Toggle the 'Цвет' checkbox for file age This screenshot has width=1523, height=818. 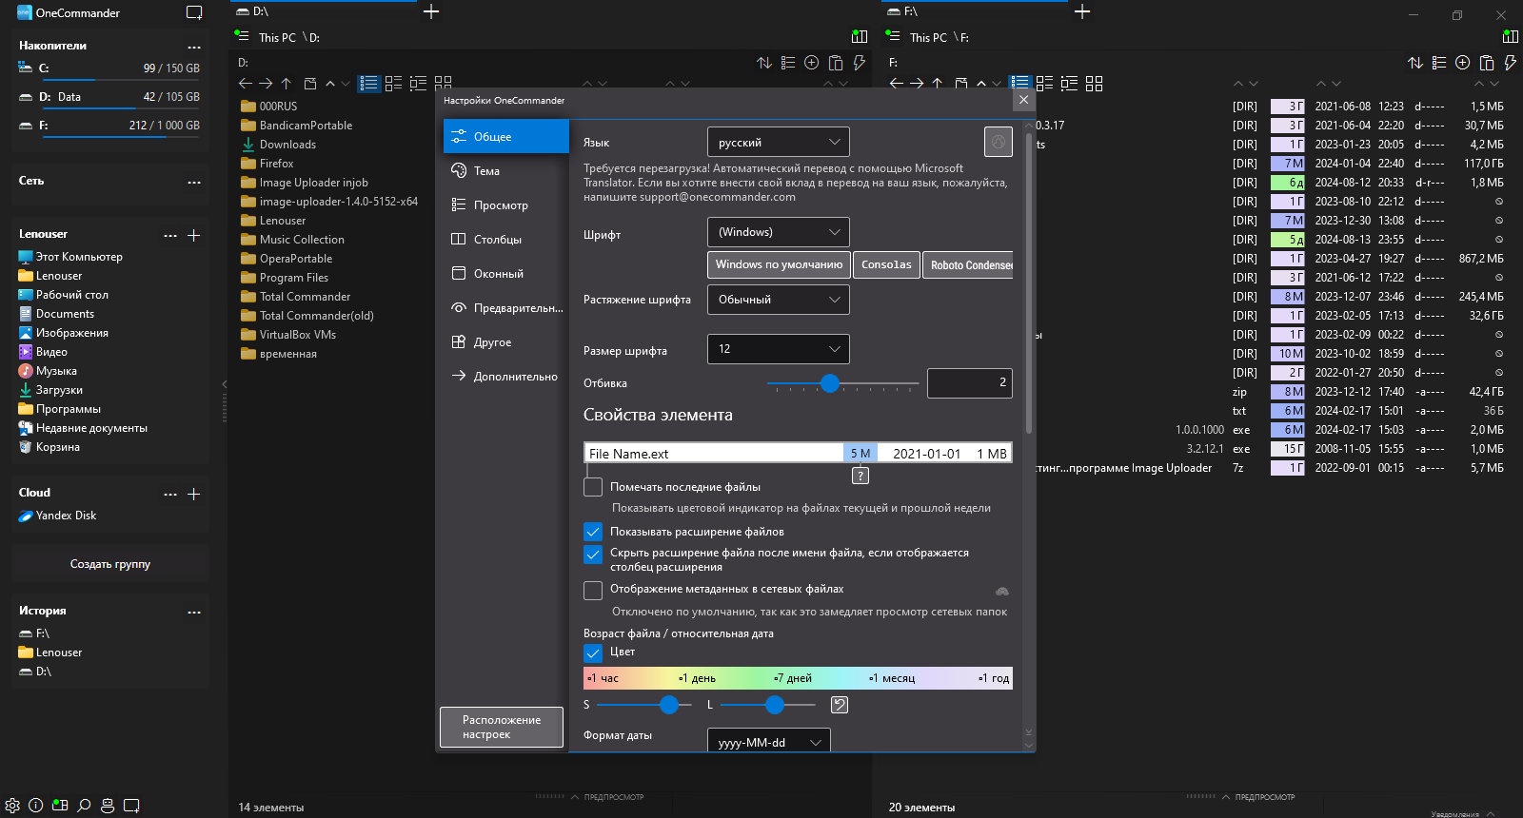click(593, 652)
